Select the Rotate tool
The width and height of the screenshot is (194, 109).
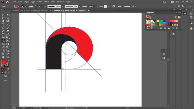3,34
